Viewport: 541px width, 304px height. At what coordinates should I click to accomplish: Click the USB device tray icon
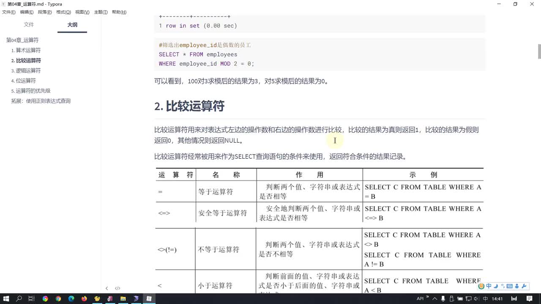coord(451,299)
